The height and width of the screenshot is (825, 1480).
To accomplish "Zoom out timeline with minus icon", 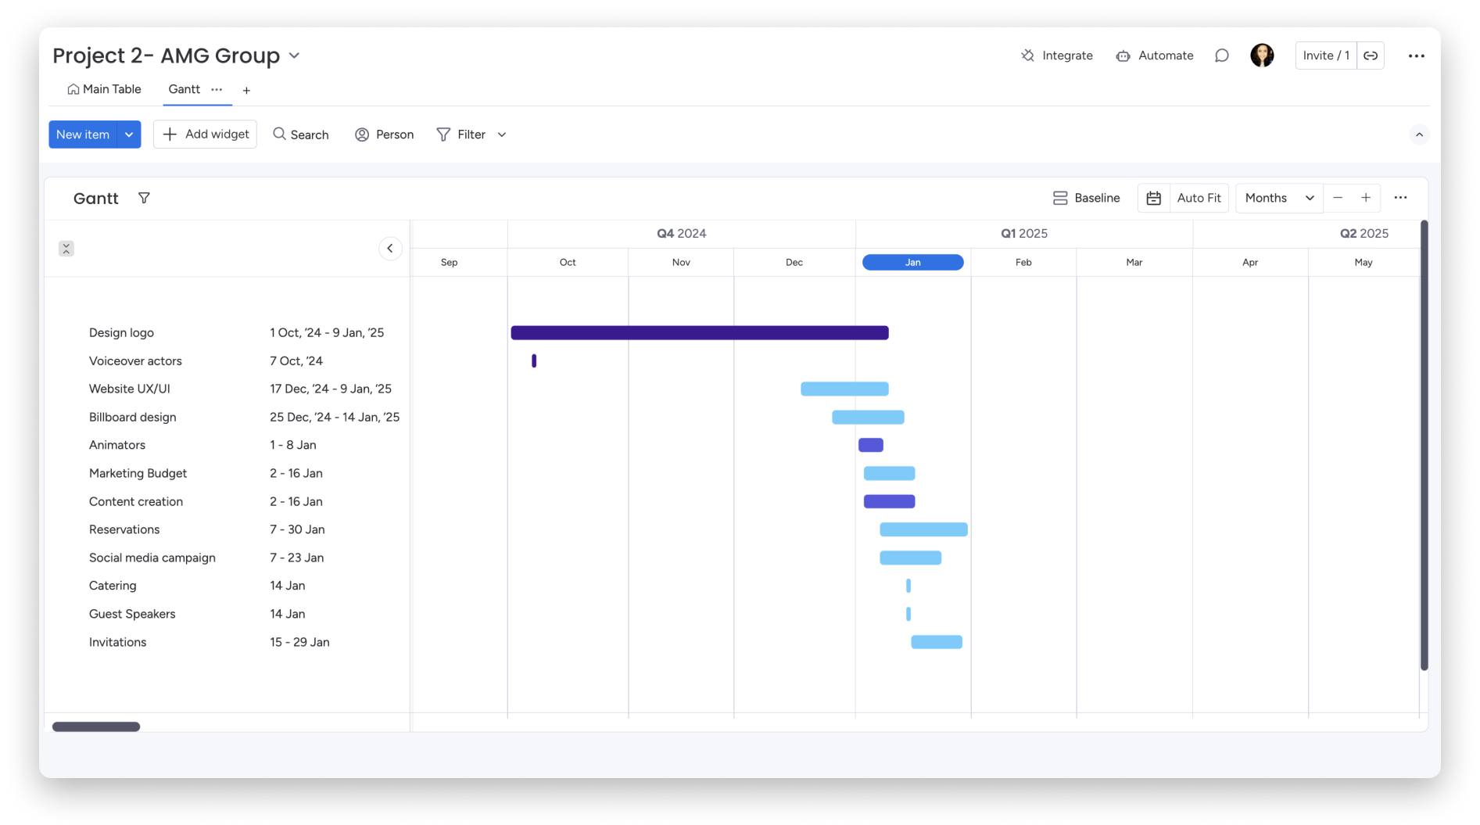I will click(x=1338, y=198).
